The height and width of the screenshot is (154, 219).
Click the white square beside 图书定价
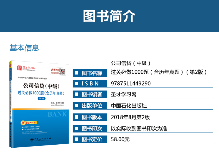[x=76, y=139]
